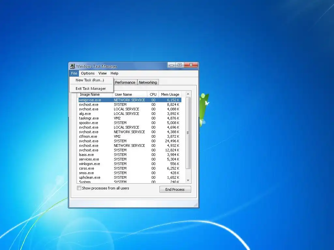Select the wmiprvse.exe process row
This screenshot has width=334, height=250.
coord(130,100)
